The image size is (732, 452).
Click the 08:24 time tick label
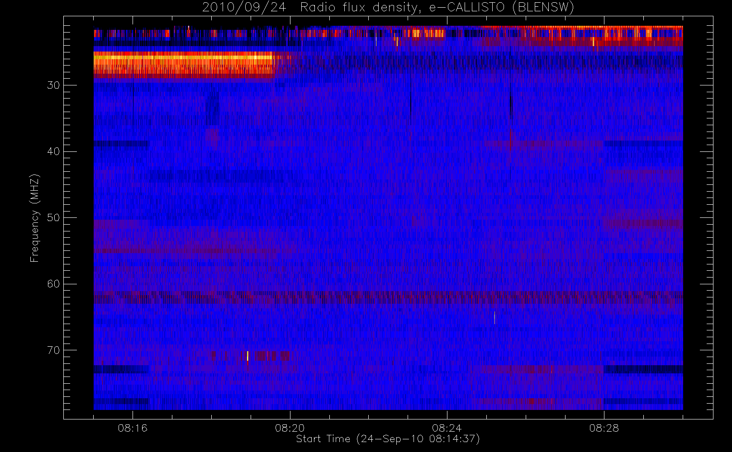[447, 428]
